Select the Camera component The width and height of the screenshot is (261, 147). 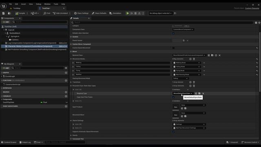click(15, 40)
